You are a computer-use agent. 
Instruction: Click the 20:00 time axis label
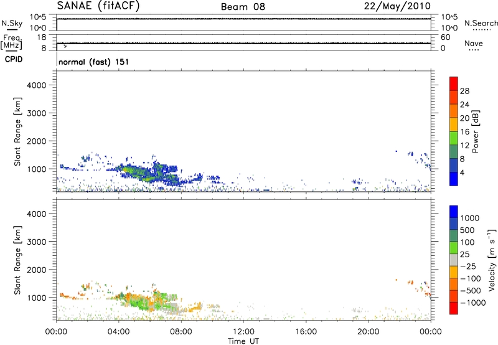tap(368, 332)
